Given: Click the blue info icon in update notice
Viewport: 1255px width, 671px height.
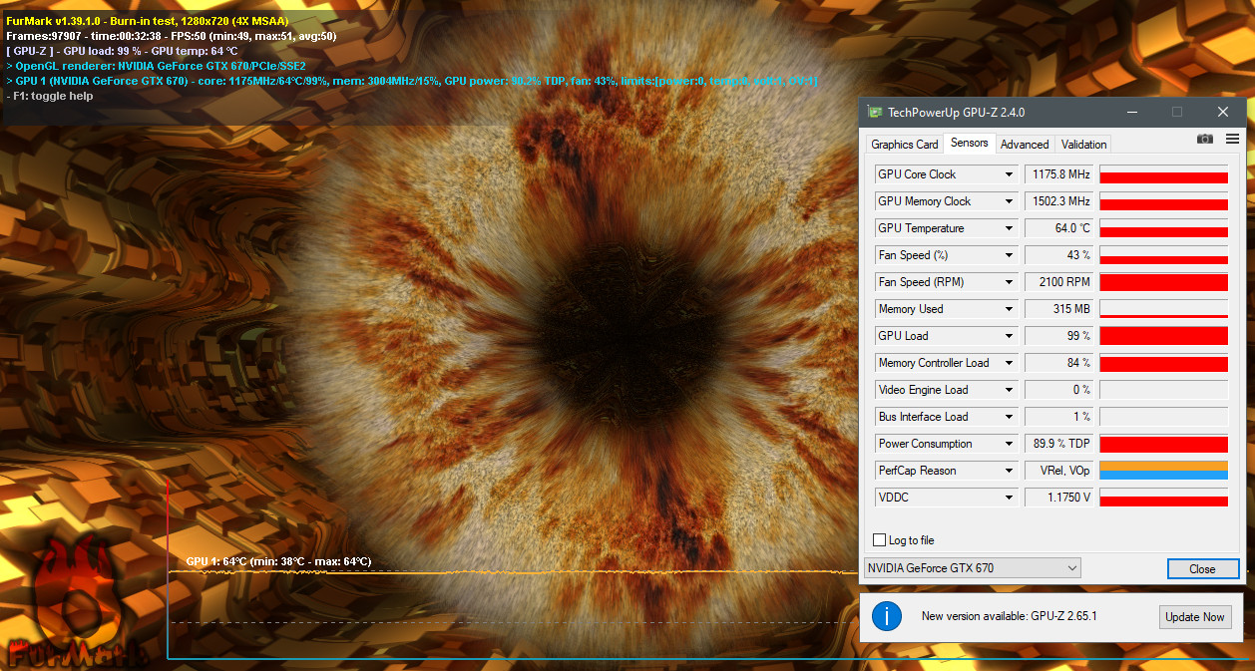Looking at the screenshot, I should pos(887,616).
